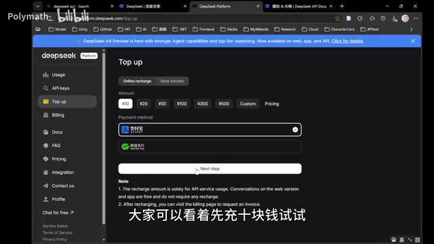Open the Cloud bookmarks folder
The image size is (434, 244).
tap(310, 29)
